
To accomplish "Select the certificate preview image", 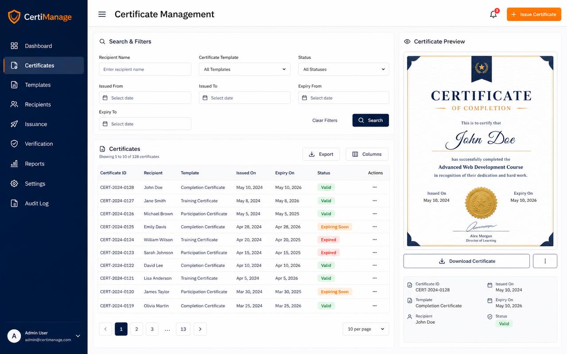I will 480,151.
